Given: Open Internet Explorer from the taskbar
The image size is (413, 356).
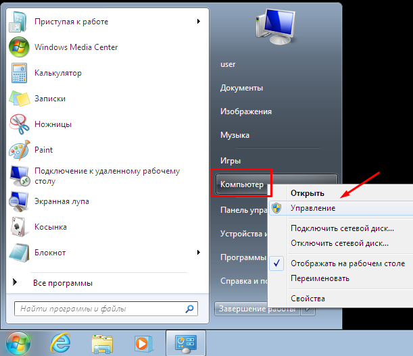Looking at the screenshot, I should coord(60,343).
